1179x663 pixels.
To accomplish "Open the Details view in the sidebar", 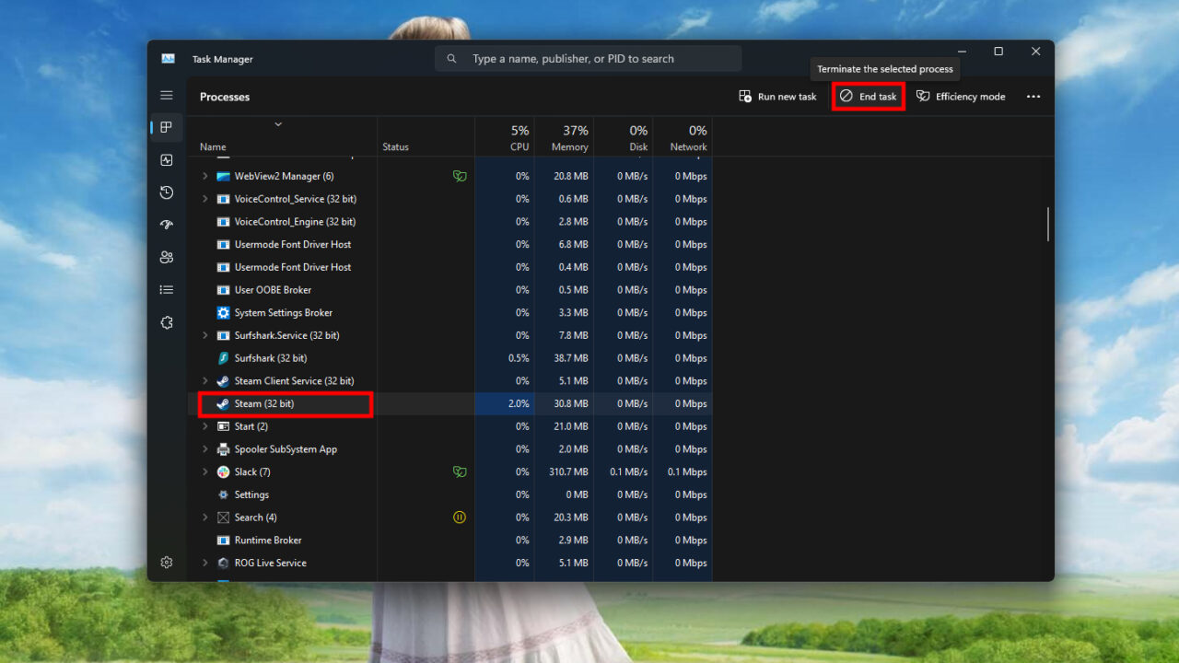I will [167, 289].
